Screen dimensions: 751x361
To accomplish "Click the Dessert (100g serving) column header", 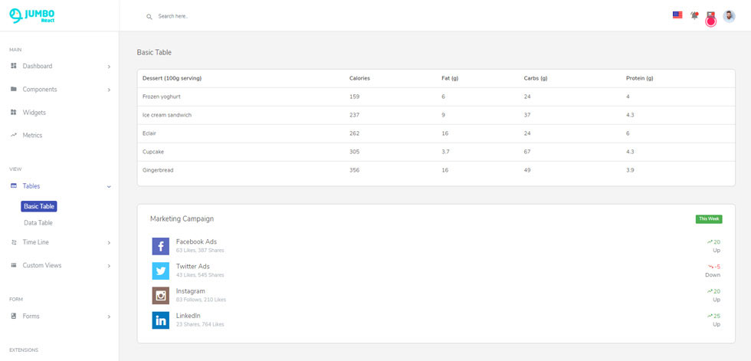I will pyautogui.click(x=172, y=78).
